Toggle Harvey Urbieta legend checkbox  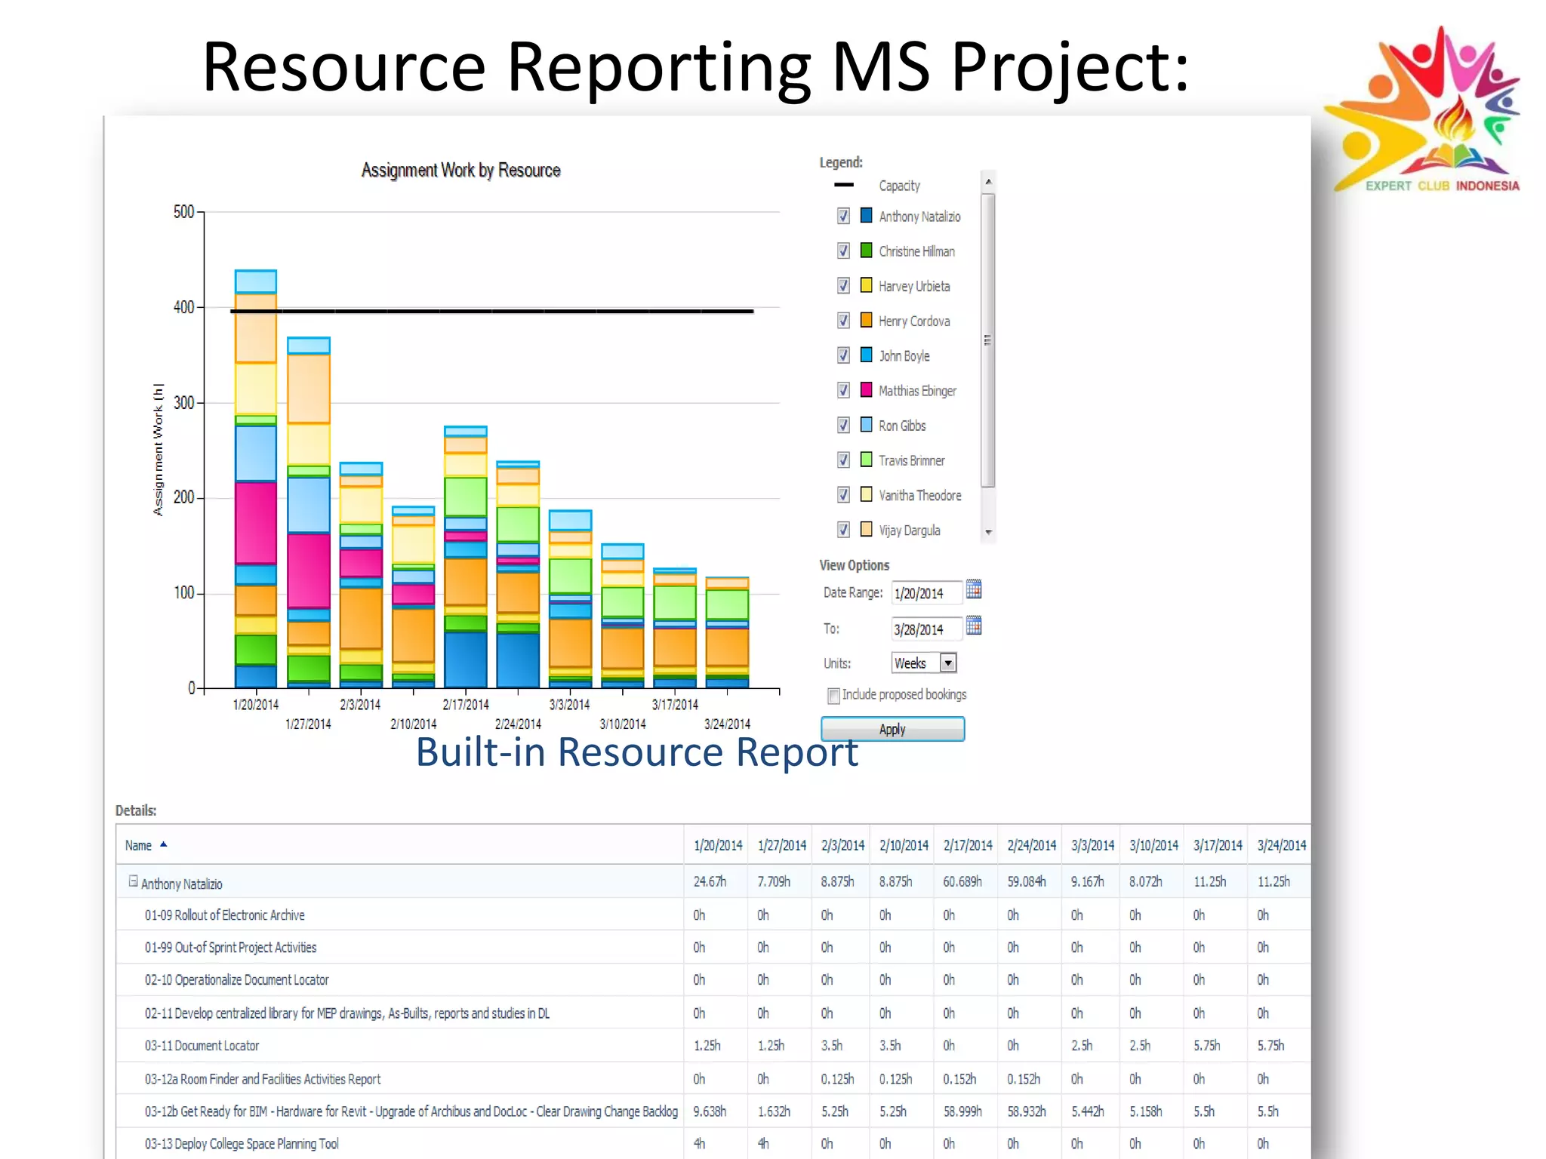(843, 285)
